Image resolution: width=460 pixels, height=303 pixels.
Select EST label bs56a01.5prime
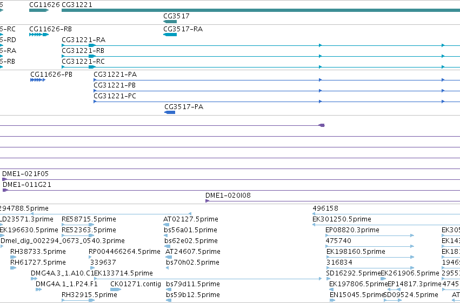pos(190,230)
